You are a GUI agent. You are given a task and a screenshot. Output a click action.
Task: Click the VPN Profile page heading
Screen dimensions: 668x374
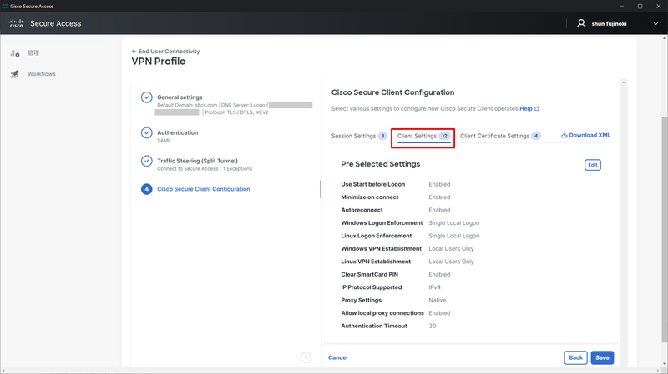(x=159, y=61)
